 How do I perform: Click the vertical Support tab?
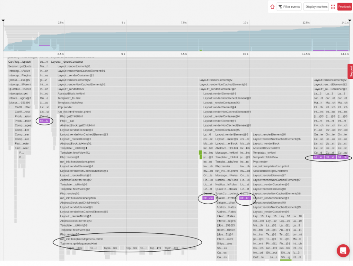point(350,71)
